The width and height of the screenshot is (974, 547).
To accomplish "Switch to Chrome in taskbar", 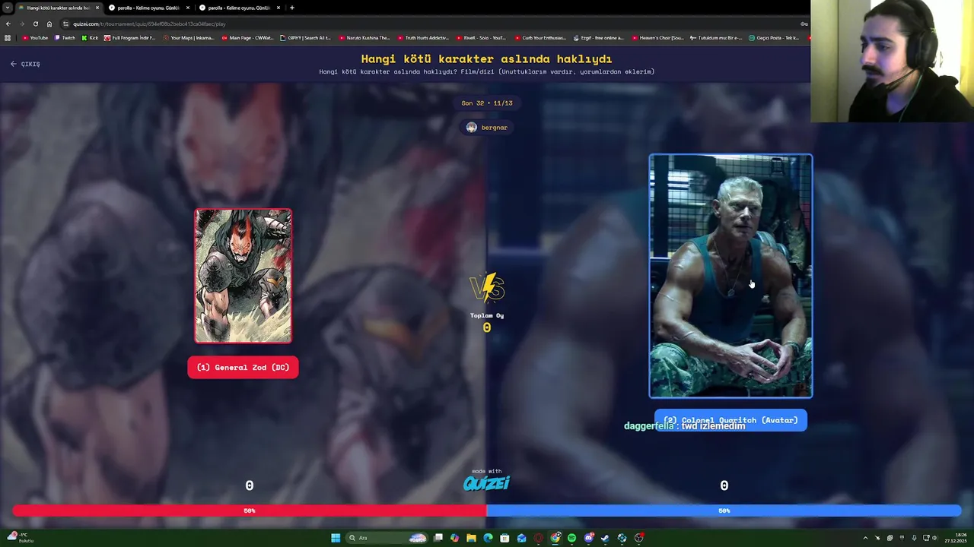I will pyautogui.click(x=555, y=538).
